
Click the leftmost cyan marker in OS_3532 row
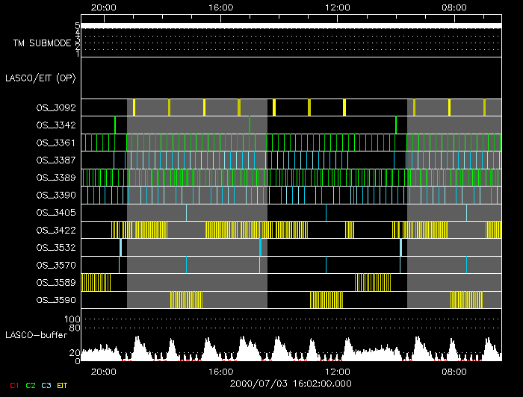pos(120,248)
